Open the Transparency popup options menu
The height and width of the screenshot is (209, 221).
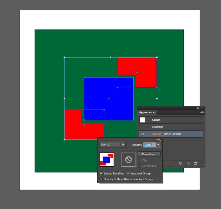159,140
